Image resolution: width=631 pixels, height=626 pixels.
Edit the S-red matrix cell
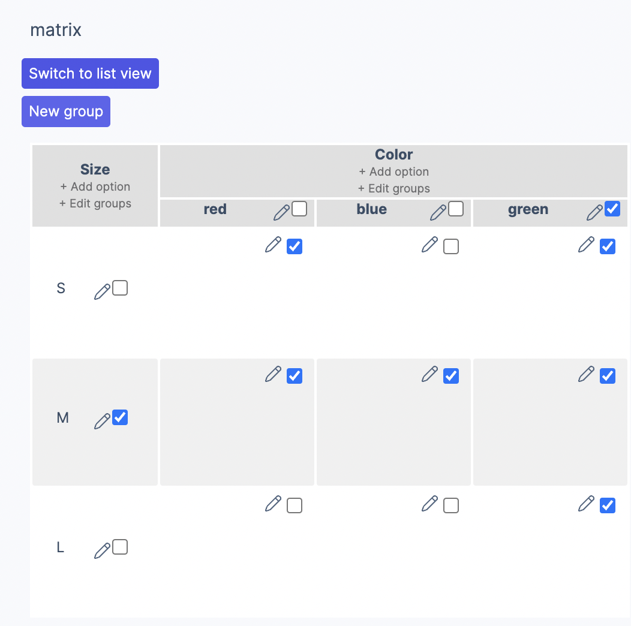(x=274, y=245)
